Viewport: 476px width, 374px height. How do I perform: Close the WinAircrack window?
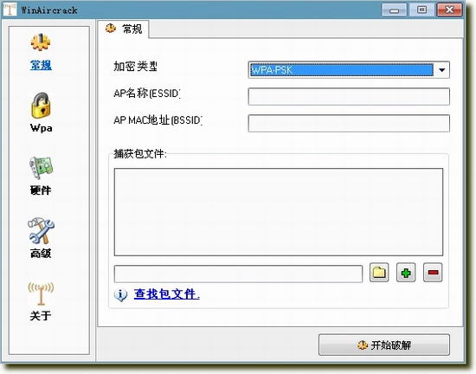(449, 10)
